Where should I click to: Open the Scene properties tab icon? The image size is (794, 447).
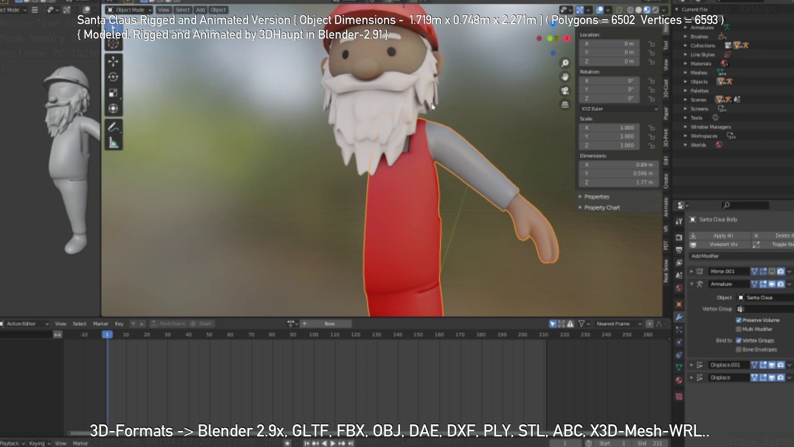pos(679,275)
